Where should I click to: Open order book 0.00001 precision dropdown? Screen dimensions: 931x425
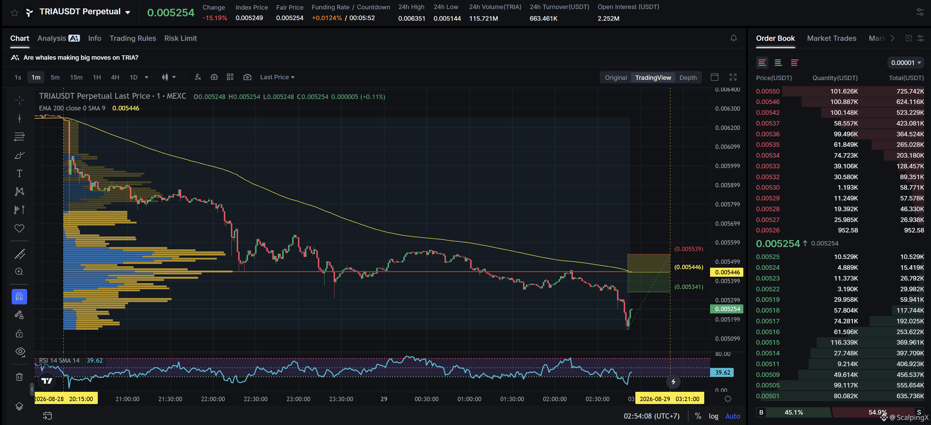click(905, 63)
